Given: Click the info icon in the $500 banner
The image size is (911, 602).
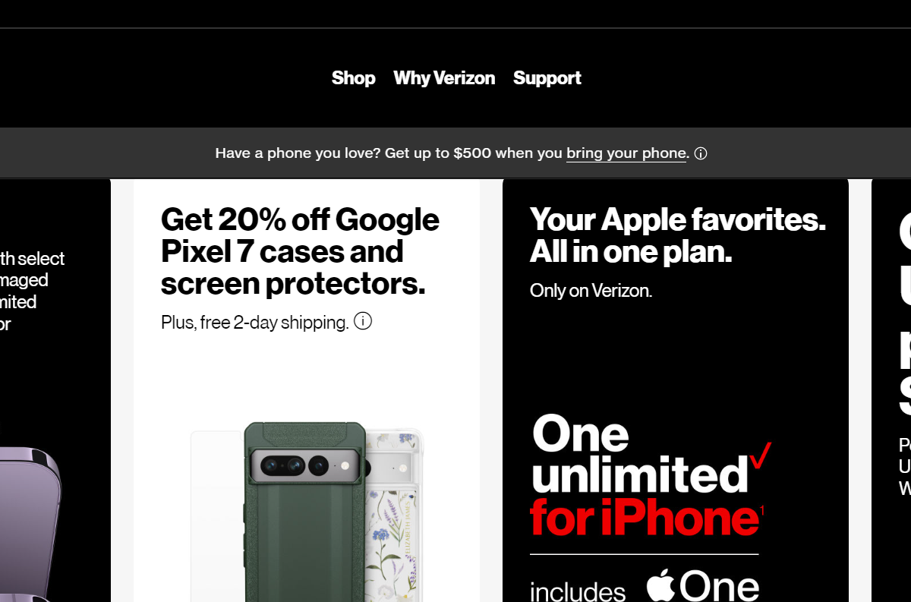Looking at the screenshot, I should click(701, 153).
